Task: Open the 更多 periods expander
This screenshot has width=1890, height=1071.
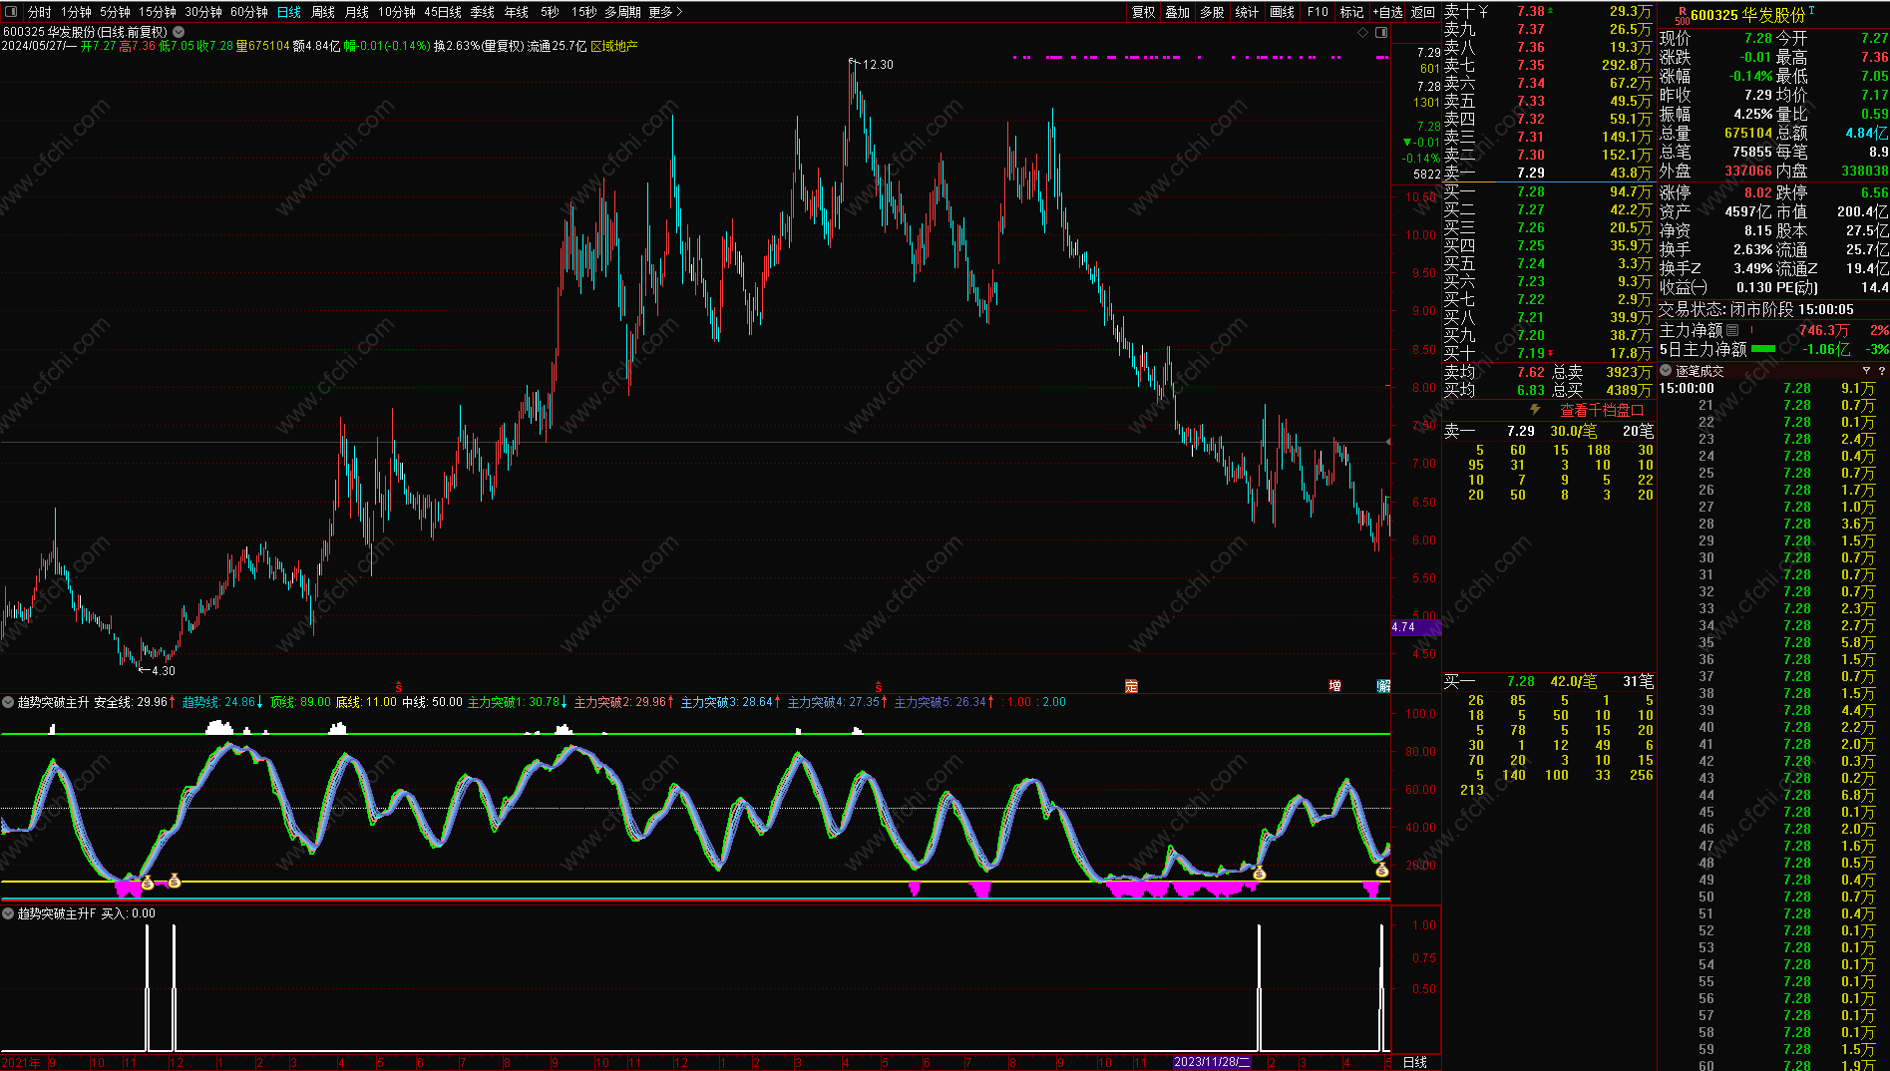Action: tap(665, 12)
